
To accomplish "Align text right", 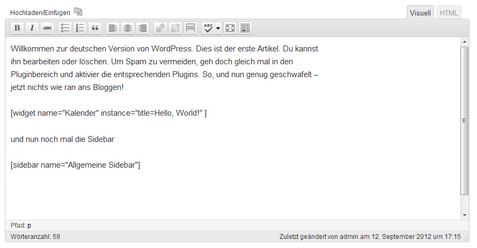I will (x=143, y=28).
